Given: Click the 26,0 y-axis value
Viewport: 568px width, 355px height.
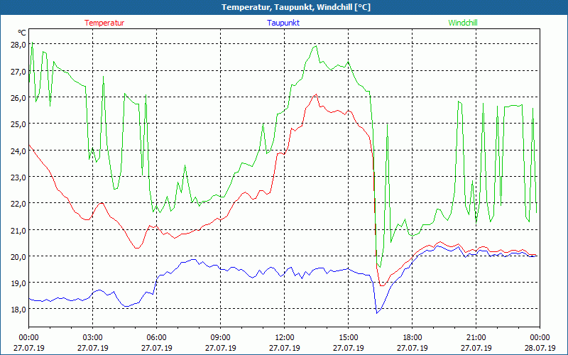Looking at the screenshot, I should (18, 98).
